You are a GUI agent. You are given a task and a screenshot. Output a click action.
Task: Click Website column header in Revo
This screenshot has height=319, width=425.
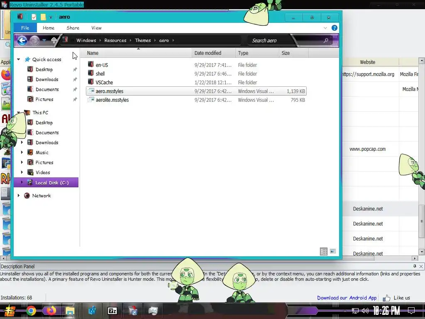point(368,62)
